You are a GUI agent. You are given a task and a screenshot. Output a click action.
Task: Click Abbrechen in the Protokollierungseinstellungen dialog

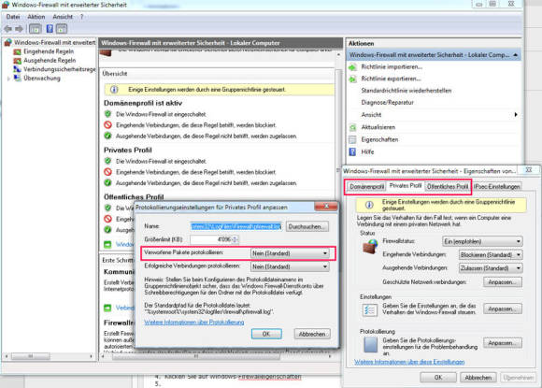click(312, 334)
